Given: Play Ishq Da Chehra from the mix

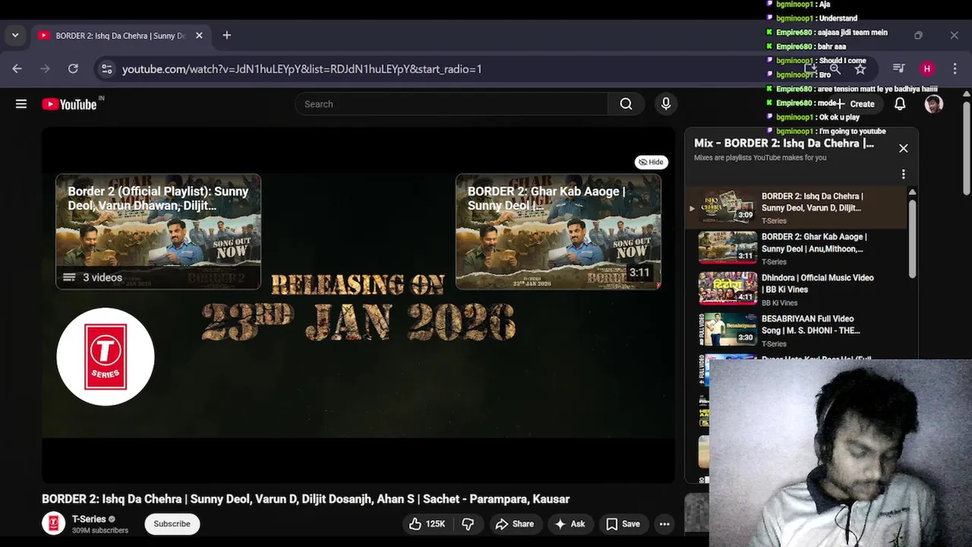Looking at the screenshot, I should 796,207.
